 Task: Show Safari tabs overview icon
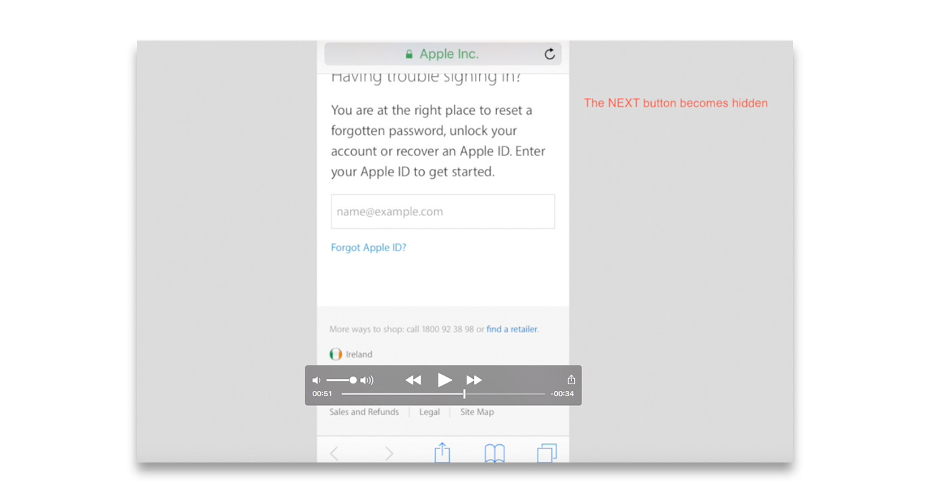tap(547, 453)
